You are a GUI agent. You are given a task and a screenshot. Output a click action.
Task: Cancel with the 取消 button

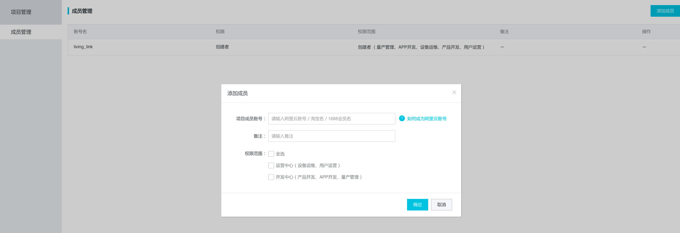(x=441, y=205)
